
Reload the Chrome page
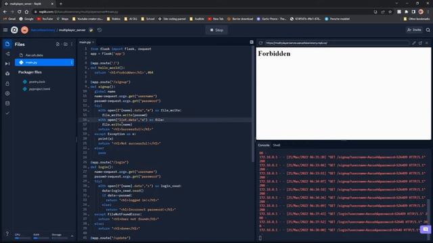[x=19, y=12]
